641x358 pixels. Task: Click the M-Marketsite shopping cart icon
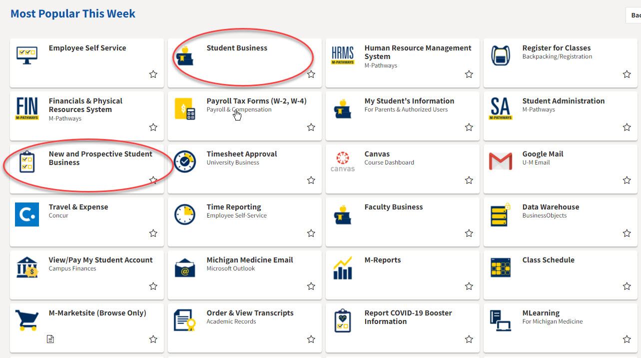pyautogui.click(x=27, y=320)
